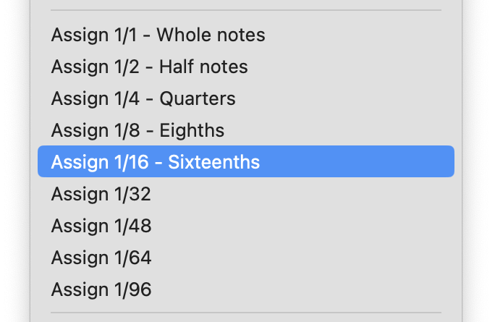Click Assign 1/4 - Quarters
Viewport: 495px width, 322px height.
143,99
